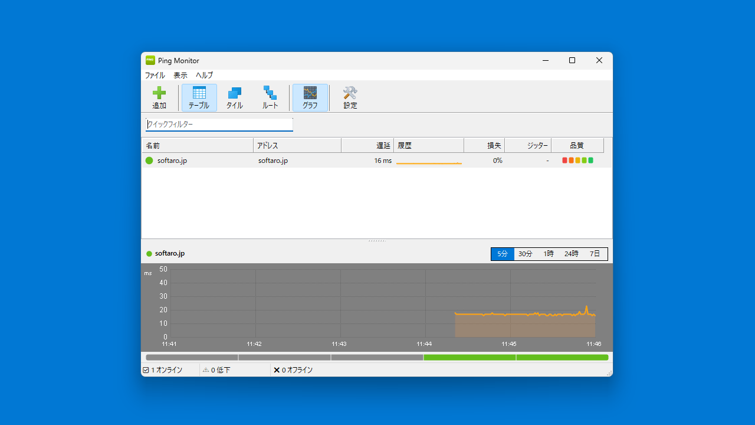755x425 pixels.
Task: Click the quality color blocks for softaro.jp
Action: click(x=577, y=160)
